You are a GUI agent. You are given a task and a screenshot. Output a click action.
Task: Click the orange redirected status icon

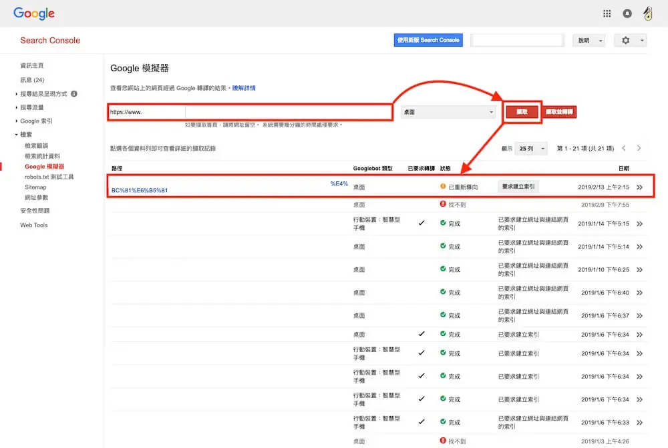tap(443, 186)
